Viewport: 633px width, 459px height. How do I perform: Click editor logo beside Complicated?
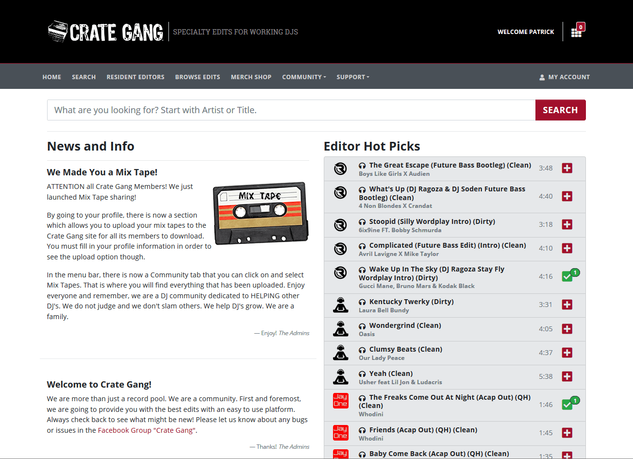pyautogui.click(x=340, y=249)
